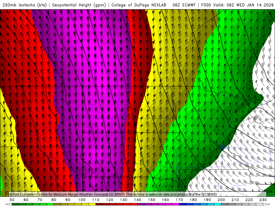Click the 'College of DuPage NEXLAB' text
The image size is (275, 206).
point(139,5)
